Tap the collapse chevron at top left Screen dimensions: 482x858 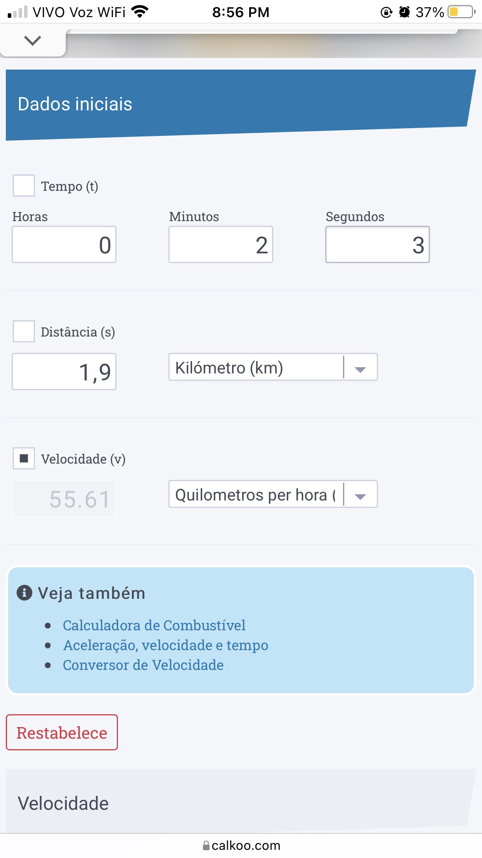click(x=32, y=40)
